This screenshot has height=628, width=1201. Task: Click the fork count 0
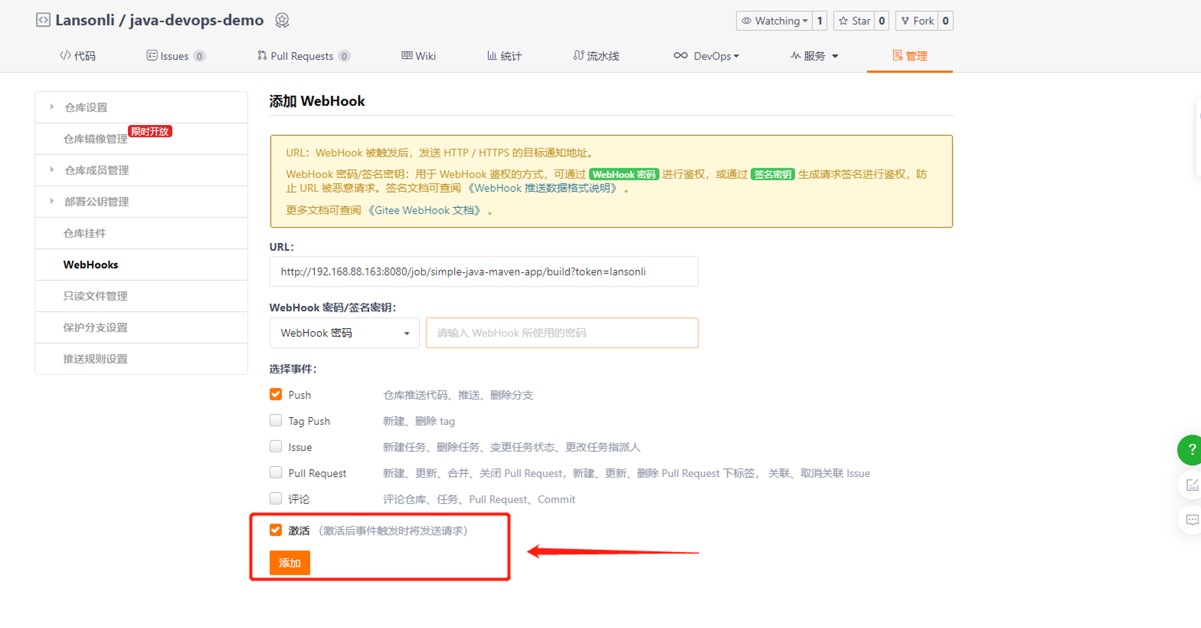[x=946, y=21]
